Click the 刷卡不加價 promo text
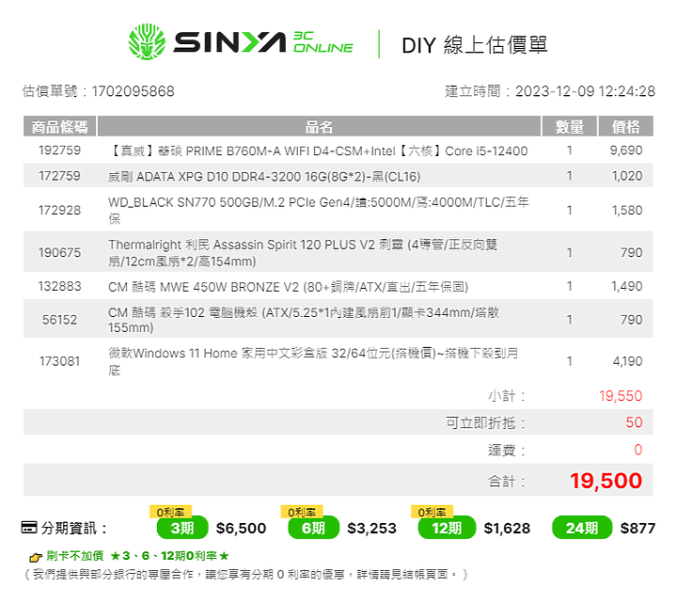This screenshot has height=603, width=677. click(74, 556)
